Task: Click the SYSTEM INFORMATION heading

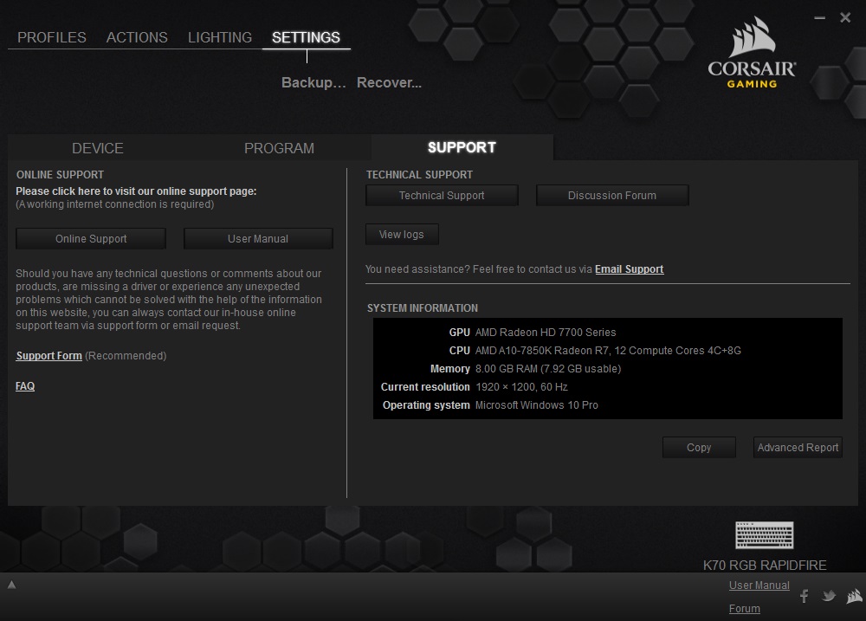Action: pos(423,308)
